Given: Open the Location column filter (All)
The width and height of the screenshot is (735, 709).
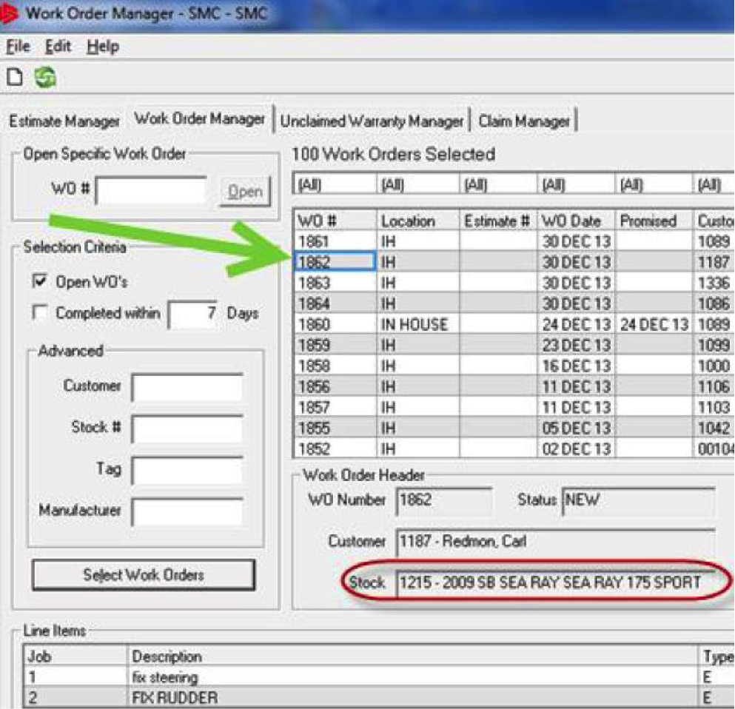Looking at the screenshot, I should [418, 184].
